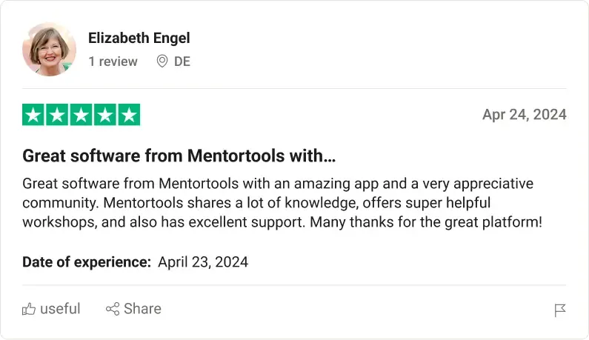
Task: Click the Apr 24, 2024 review date
Action: (524, 114)
